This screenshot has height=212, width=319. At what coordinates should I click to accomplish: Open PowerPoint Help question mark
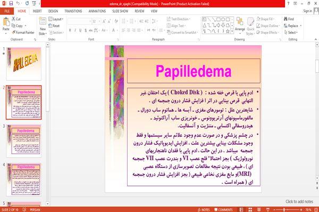click(288, 4)
